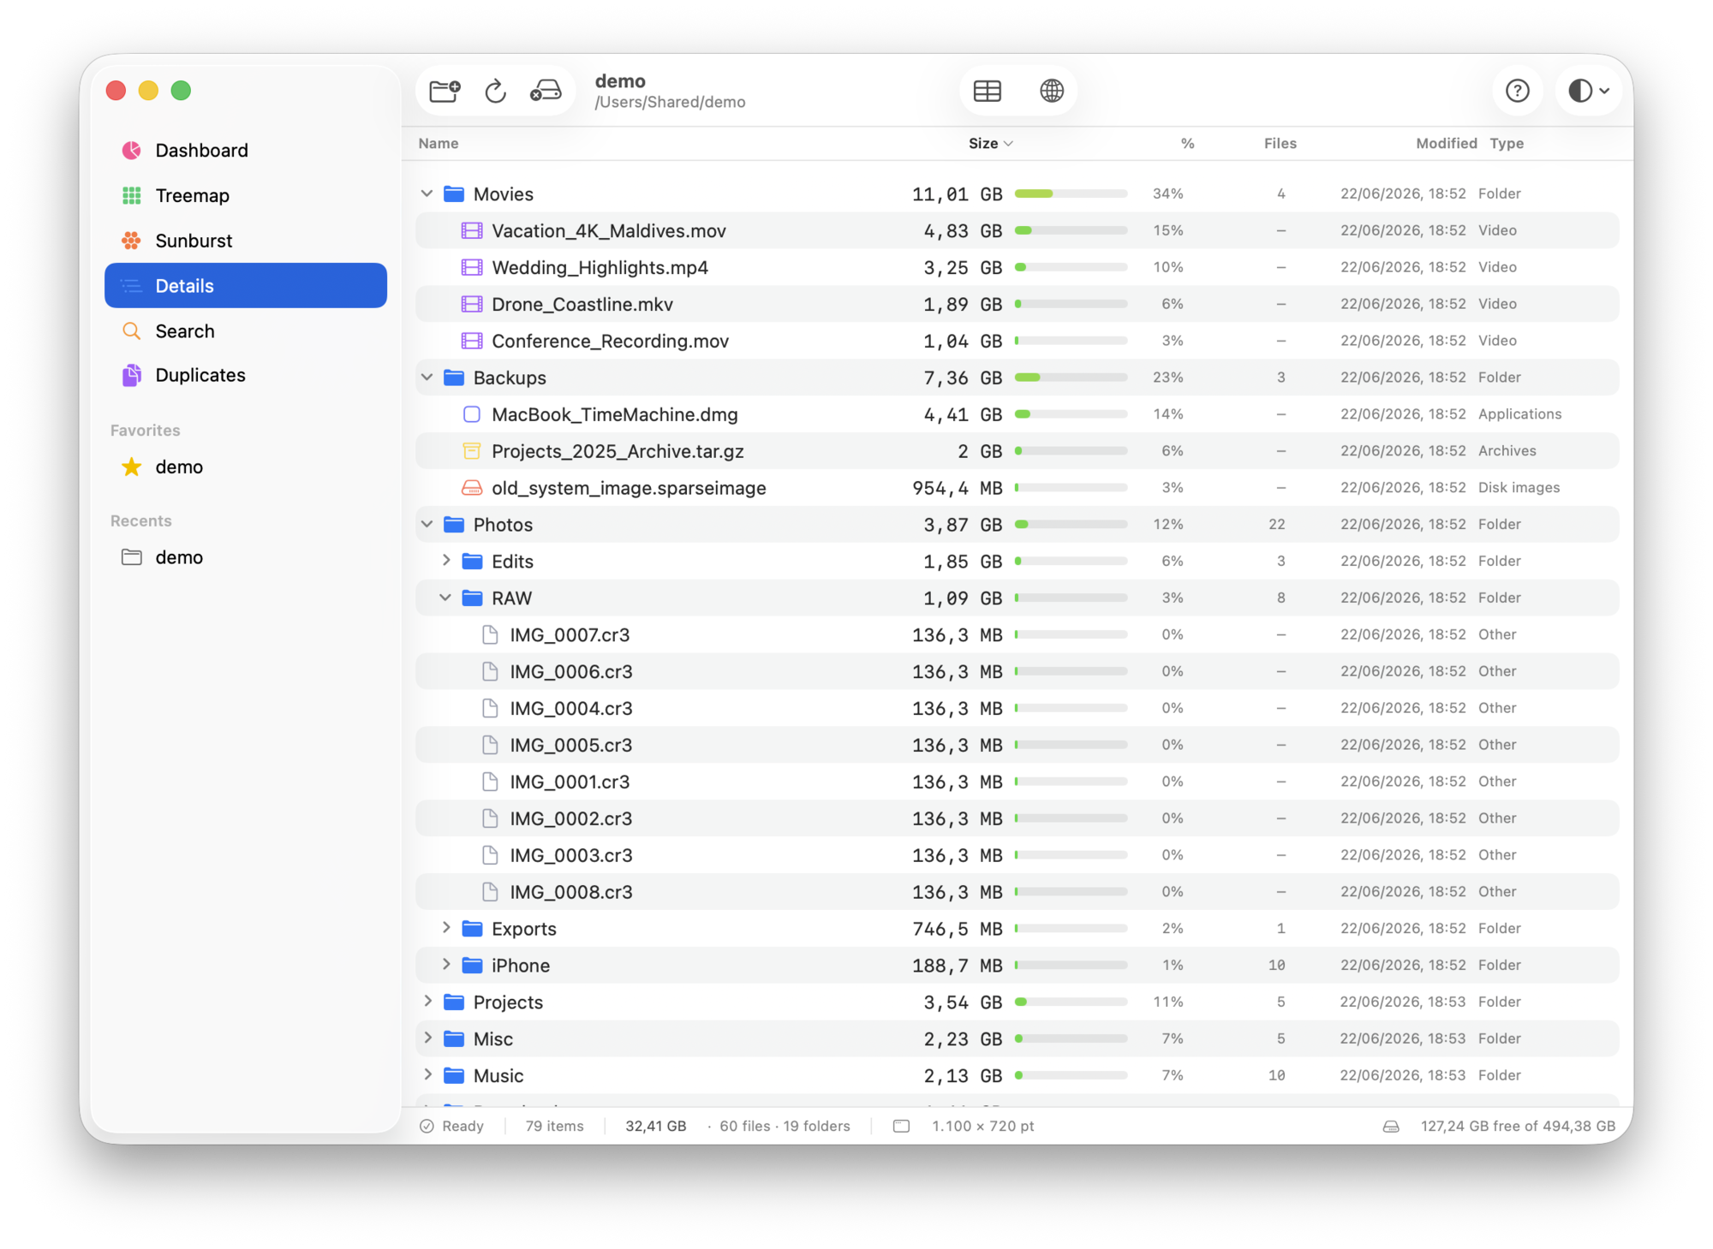This screenshot has height=1249, width=1713.
Task: Click icon of MacBook_TimeMachine.dmg
Action: pyautogui.click(x=471, y=414)
